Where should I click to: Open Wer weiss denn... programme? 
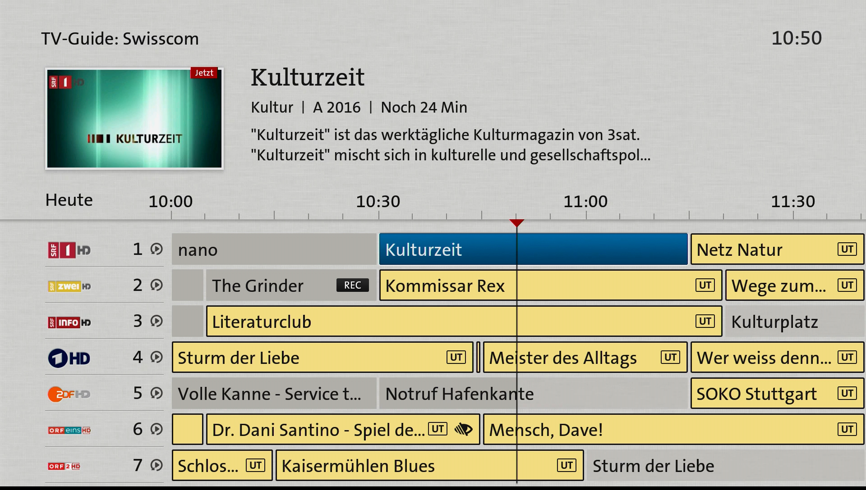(777, 357)
